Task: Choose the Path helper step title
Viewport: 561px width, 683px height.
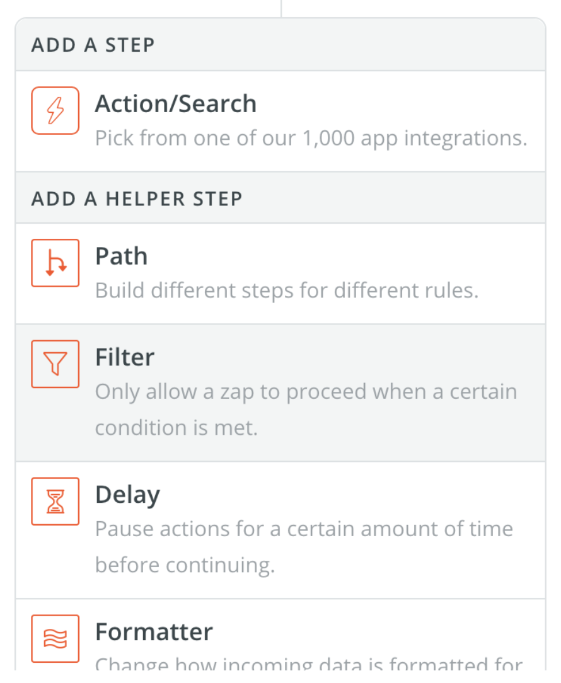Action: (122, 256)
